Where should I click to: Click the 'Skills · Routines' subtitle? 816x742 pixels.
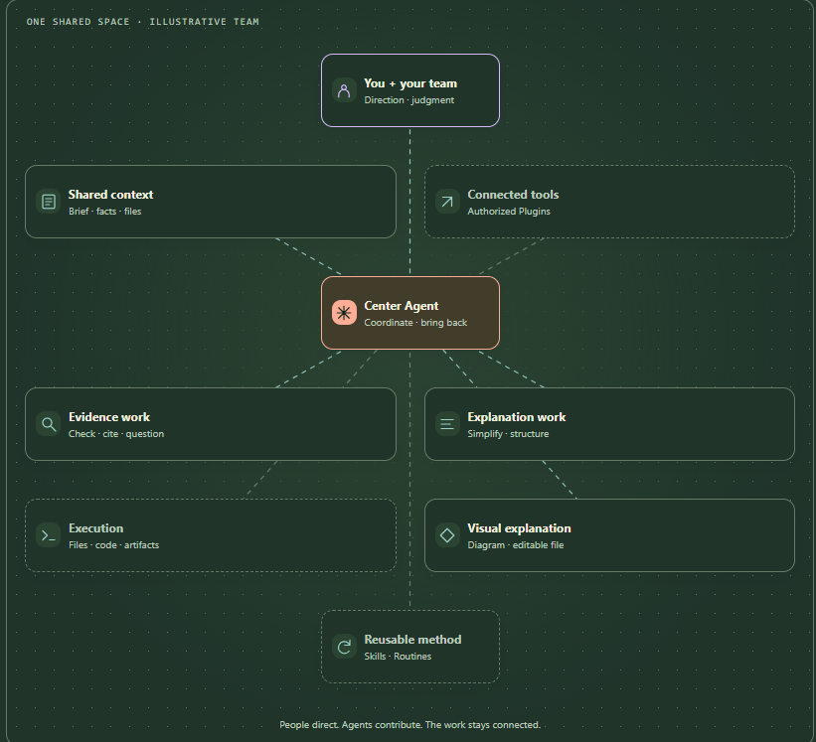coord(398,657)
